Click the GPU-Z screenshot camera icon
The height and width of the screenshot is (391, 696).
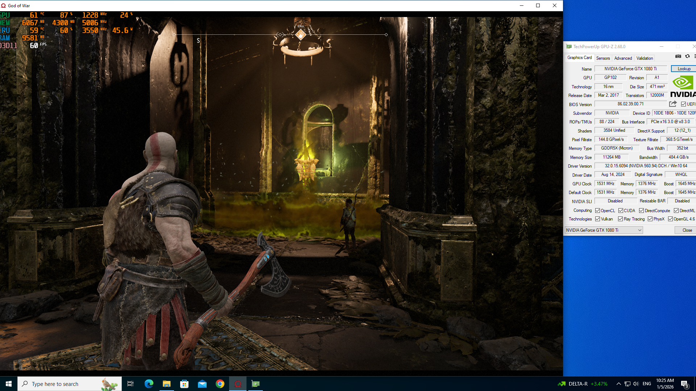click(678, 56)
